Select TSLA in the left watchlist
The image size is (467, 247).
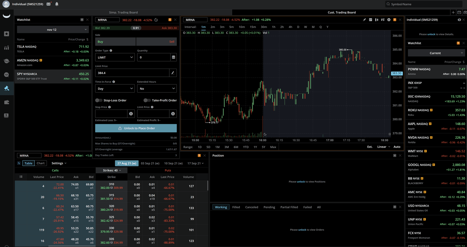pyautogui.click(x=53, y=49)
